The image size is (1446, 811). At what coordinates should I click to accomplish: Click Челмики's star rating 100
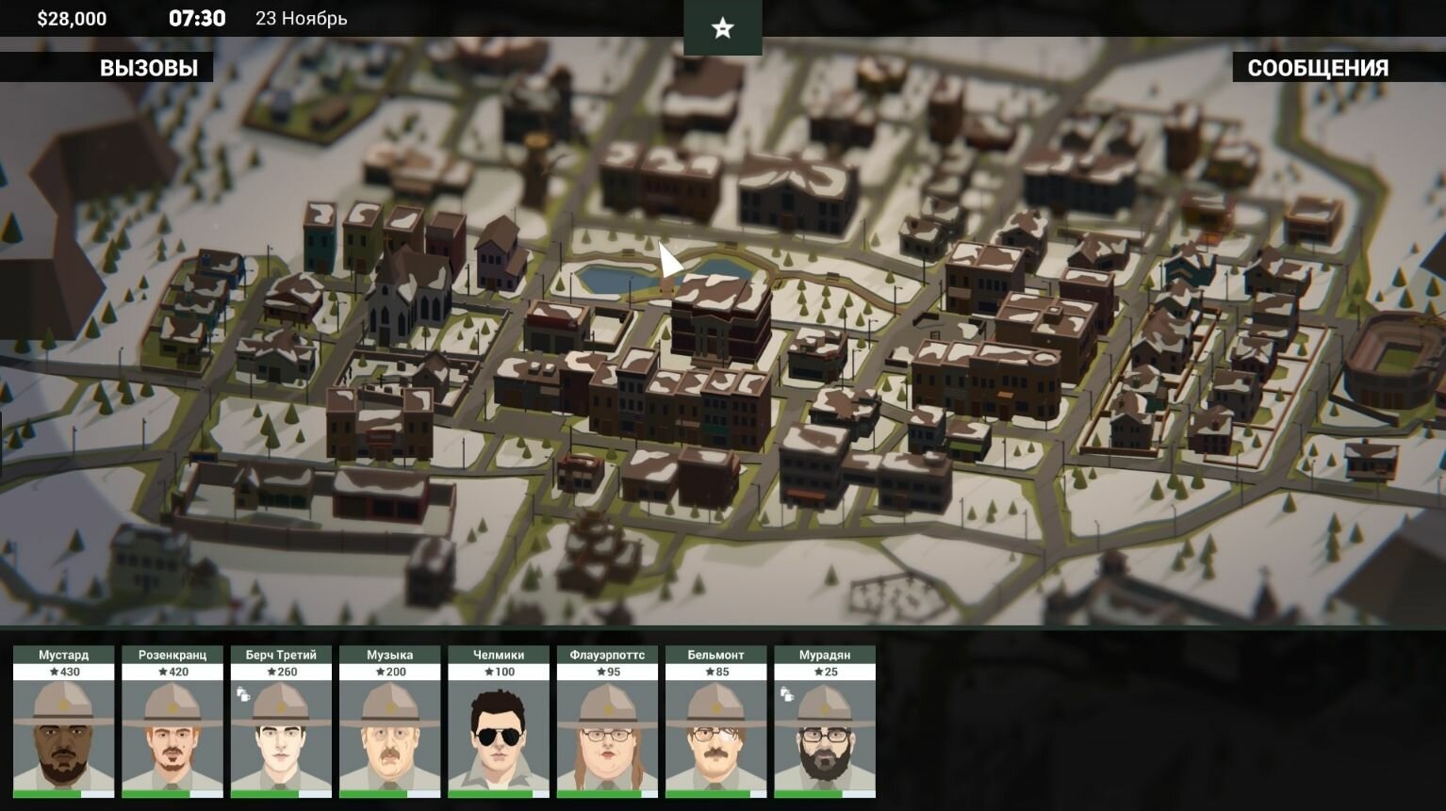coord(499,672)
